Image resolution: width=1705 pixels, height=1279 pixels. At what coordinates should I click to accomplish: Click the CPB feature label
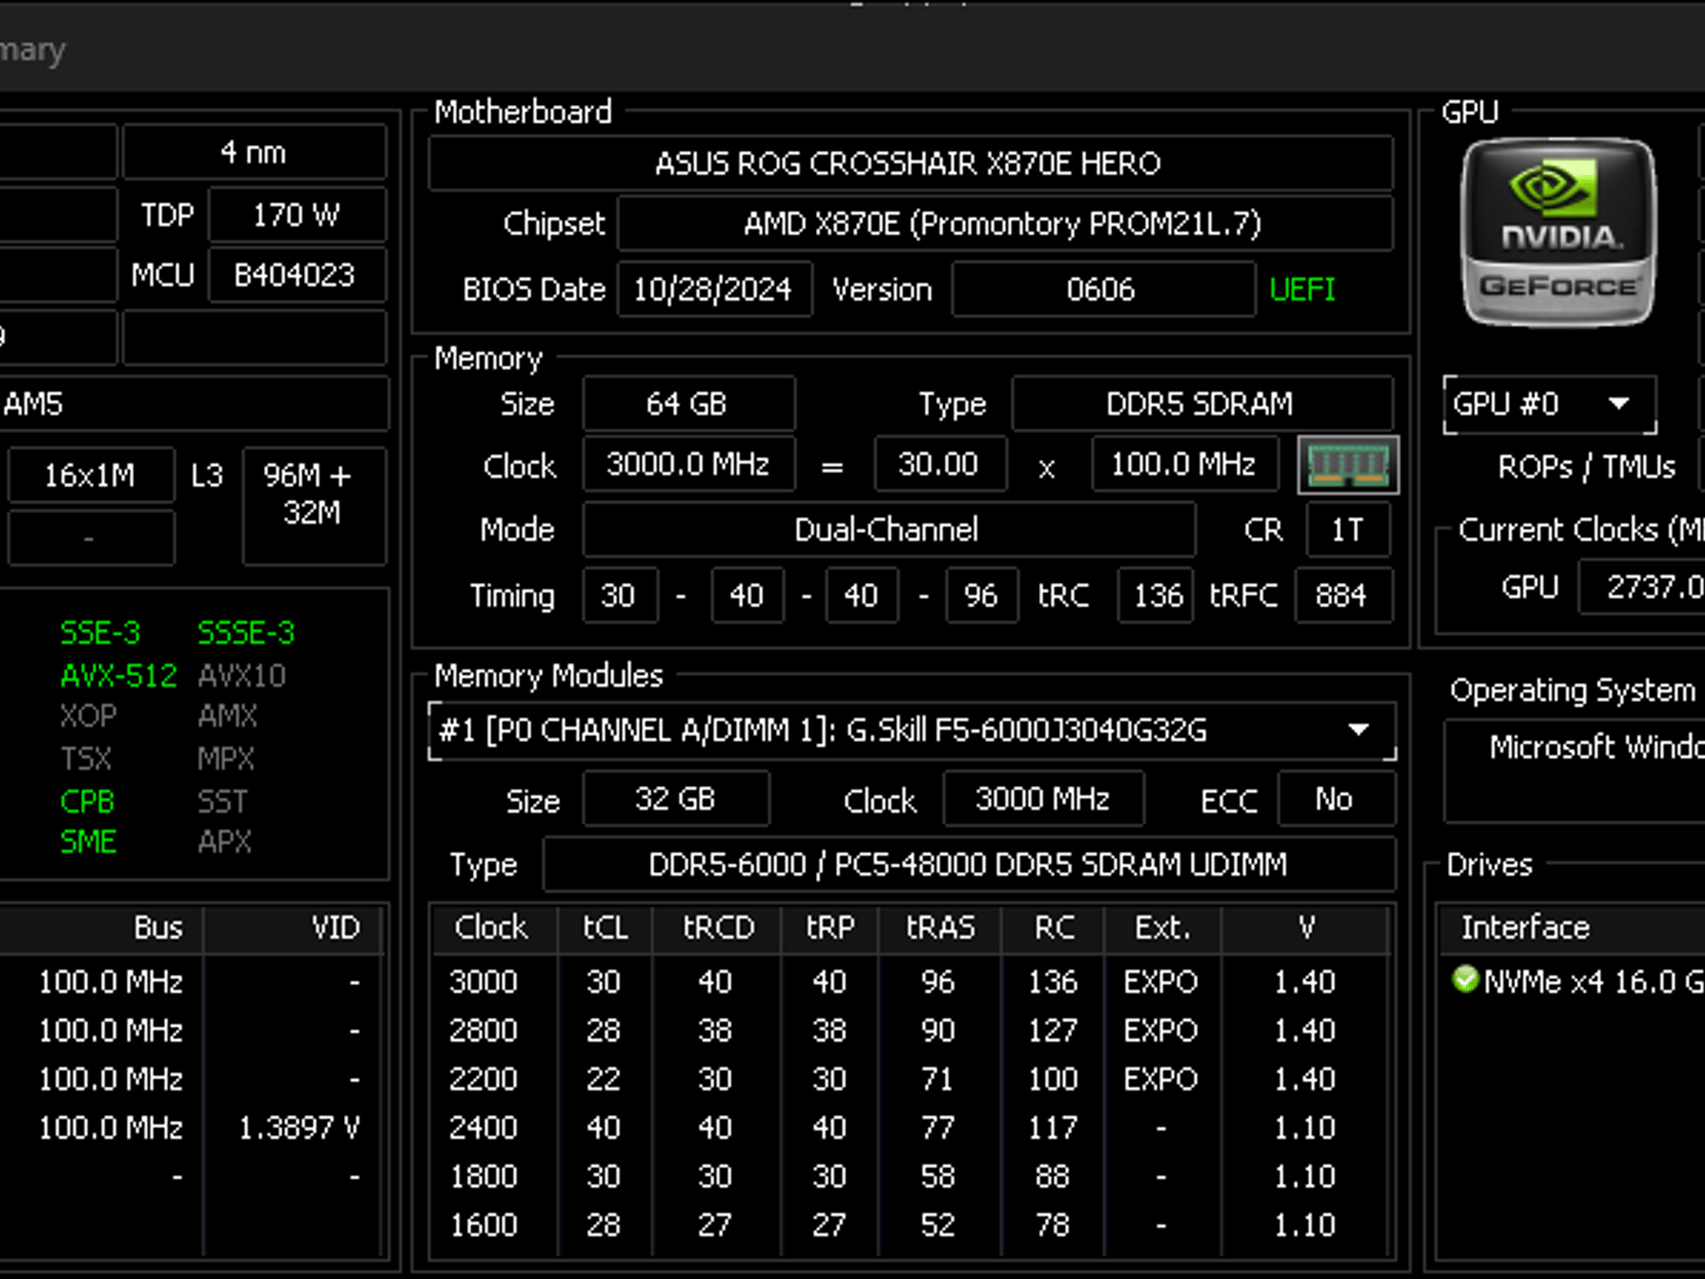click(x=87, y=802)
